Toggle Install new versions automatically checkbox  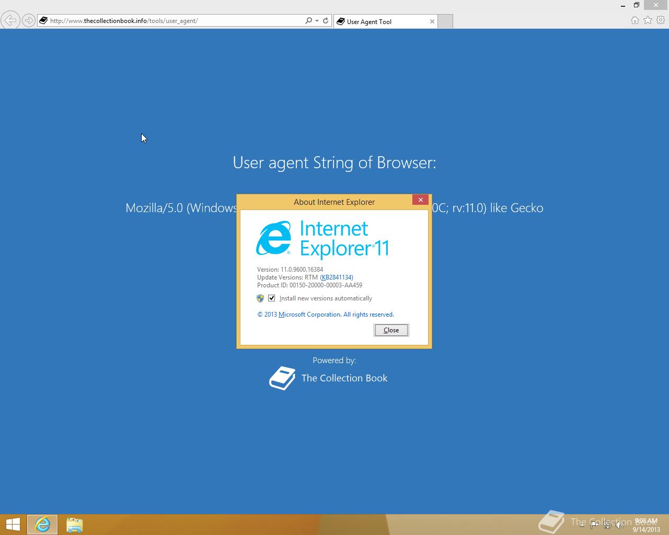click(272, 298)
